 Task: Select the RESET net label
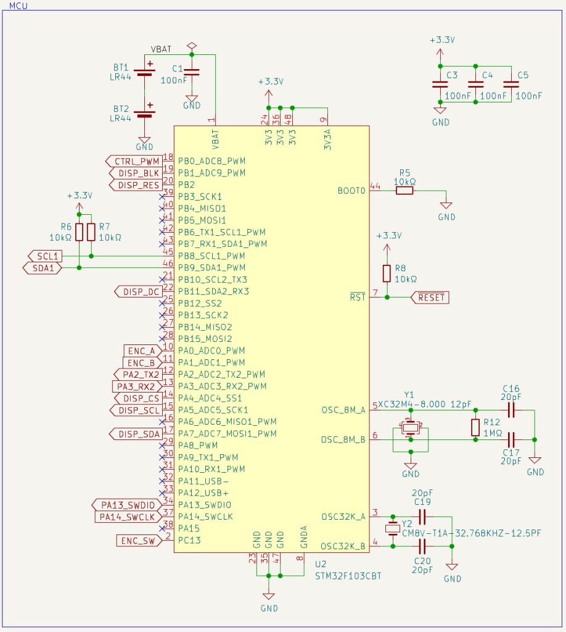tap(430, 297)
